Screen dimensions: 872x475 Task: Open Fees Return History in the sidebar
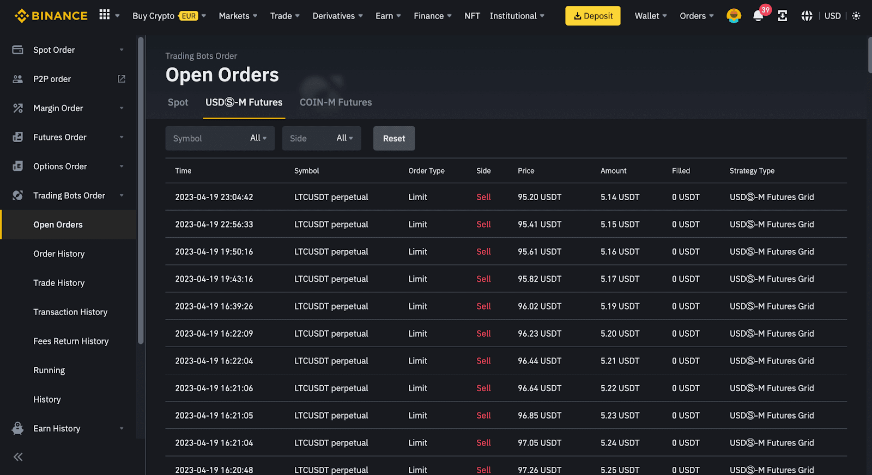[71, 341]
